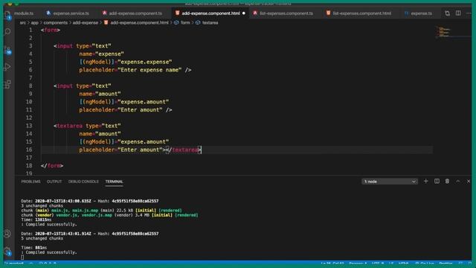Open the PROBLEMS panel tab
The height and width of the screenshot is (268, 476).
(x=30, y=182)
